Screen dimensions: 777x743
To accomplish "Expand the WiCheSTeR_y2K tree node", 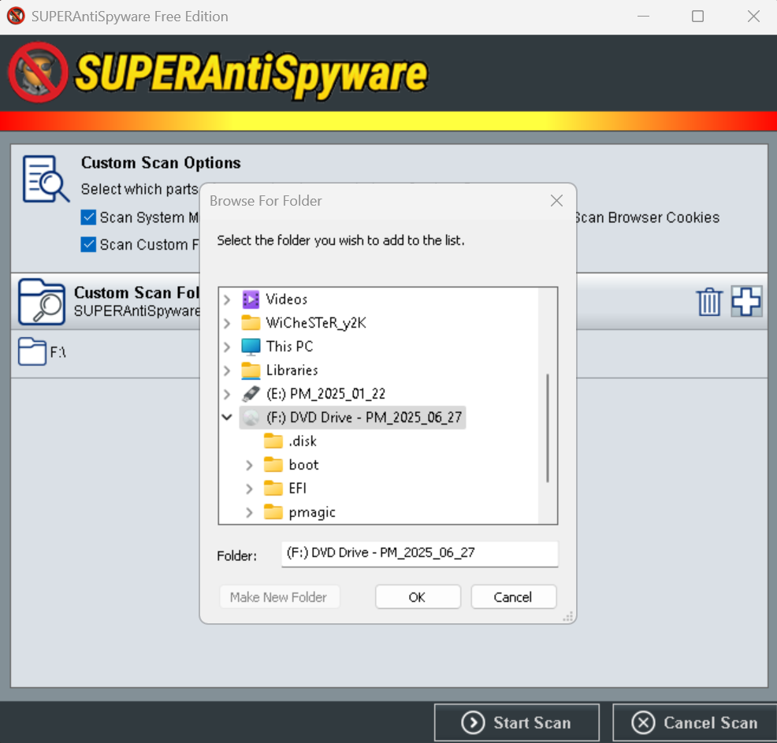I will tap(227, 324).
